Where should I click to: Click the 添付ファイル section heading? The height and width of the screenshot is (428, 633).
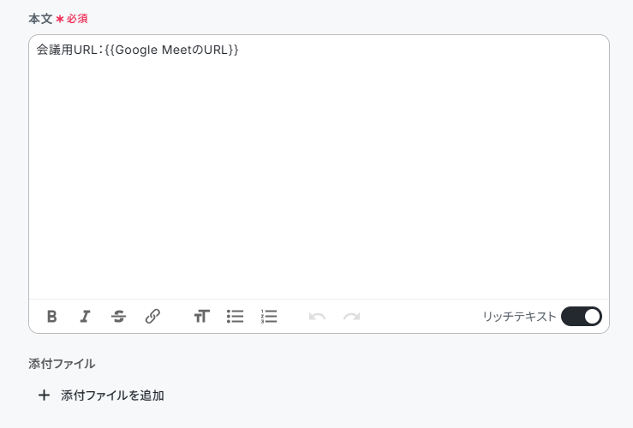coord(62,364)
